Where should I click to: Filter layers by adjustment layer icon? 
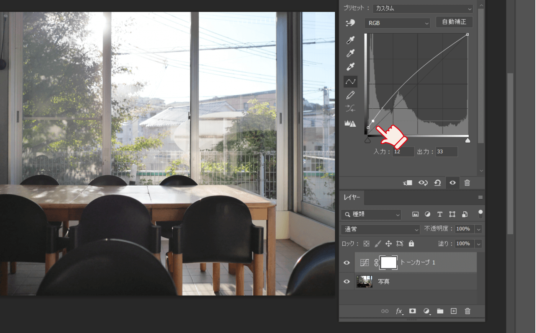tap(428, 214)
